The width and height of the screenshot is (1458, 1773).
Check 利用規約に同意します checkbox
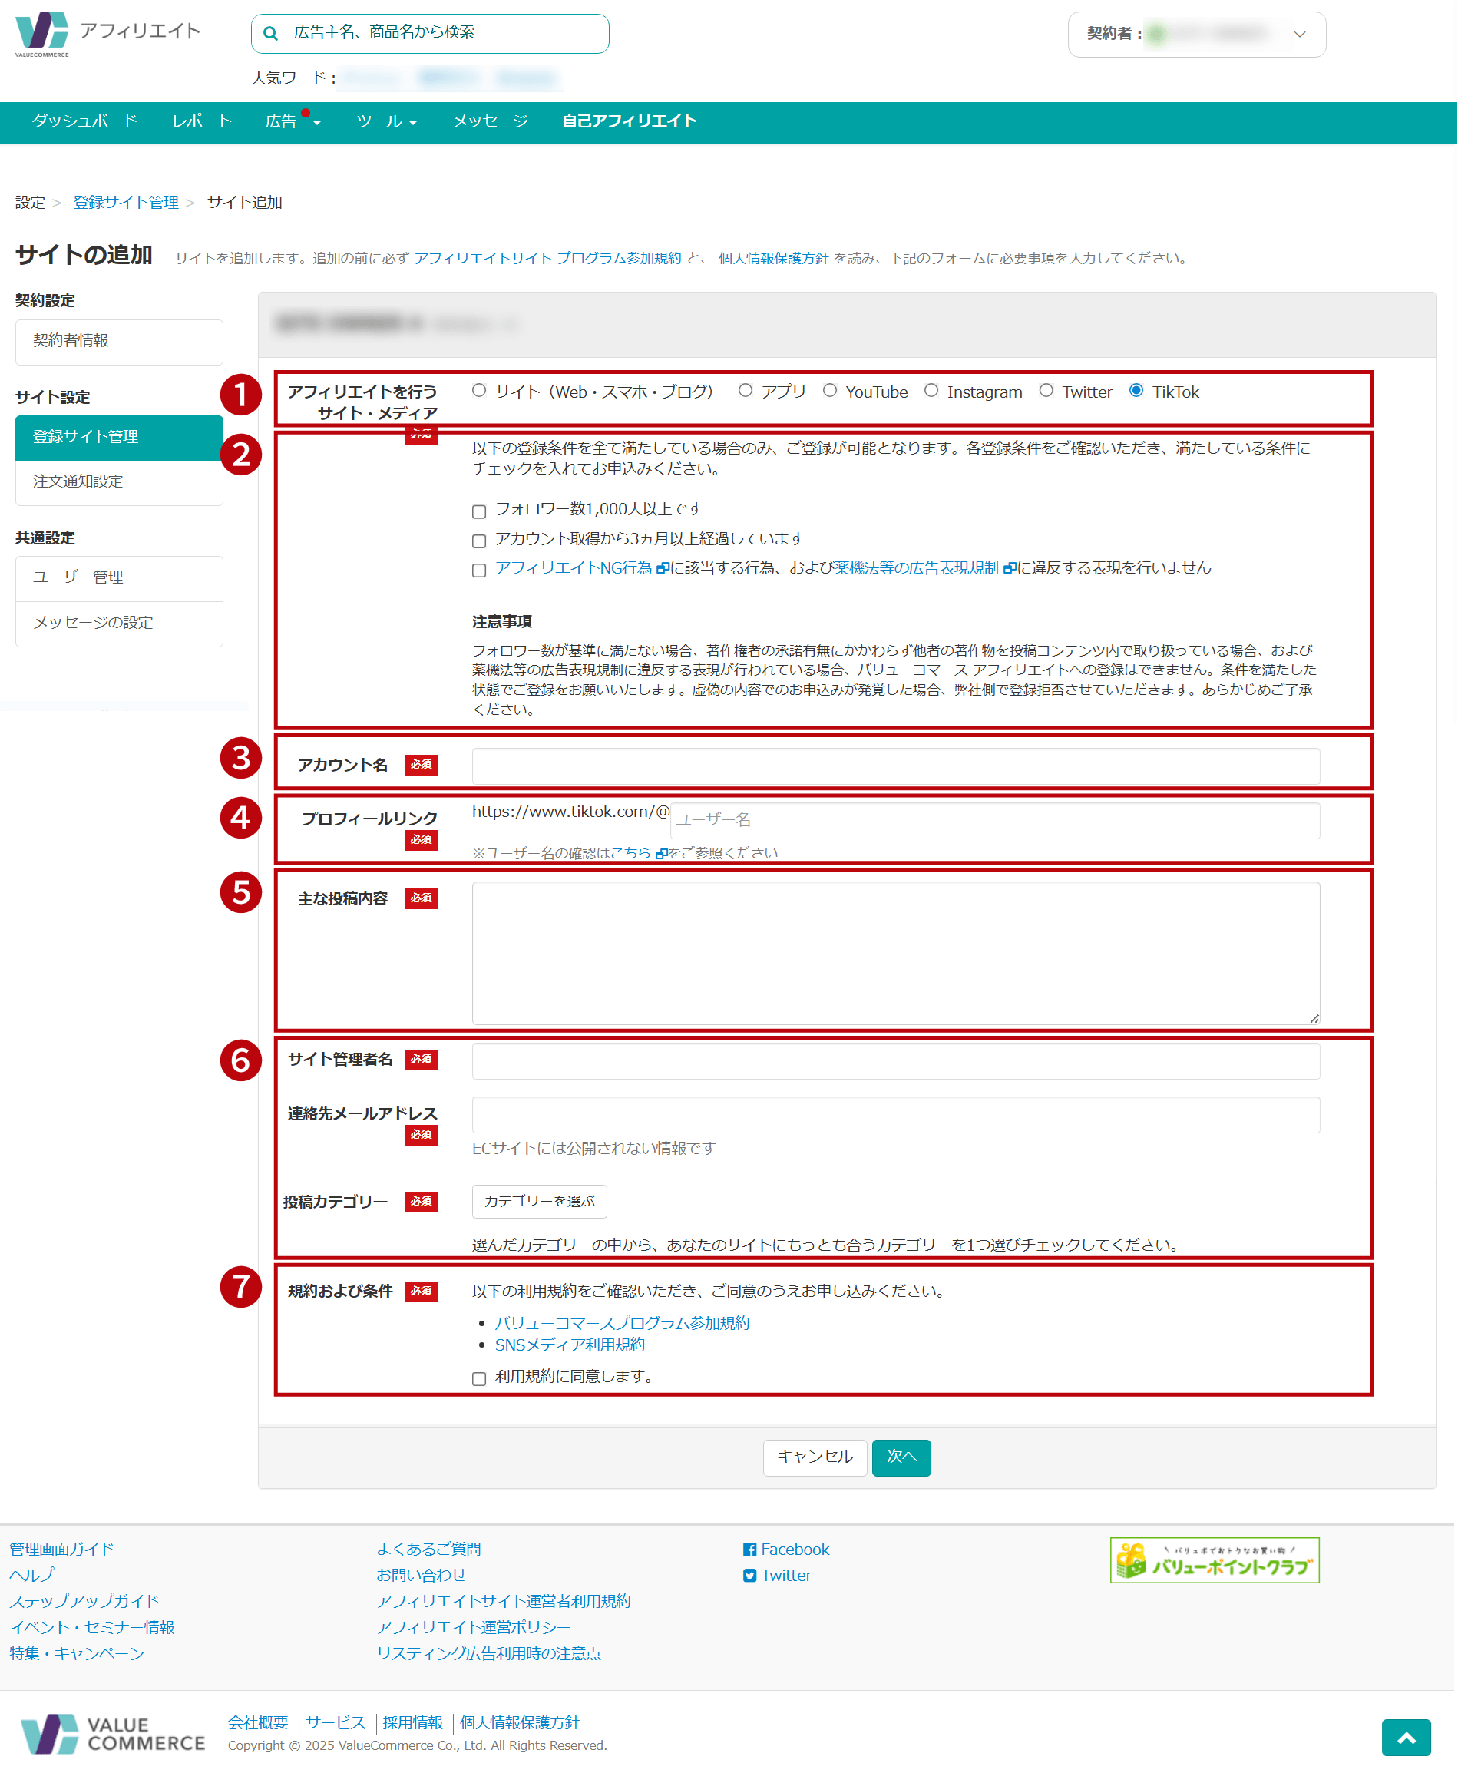tap(480, 1378)
